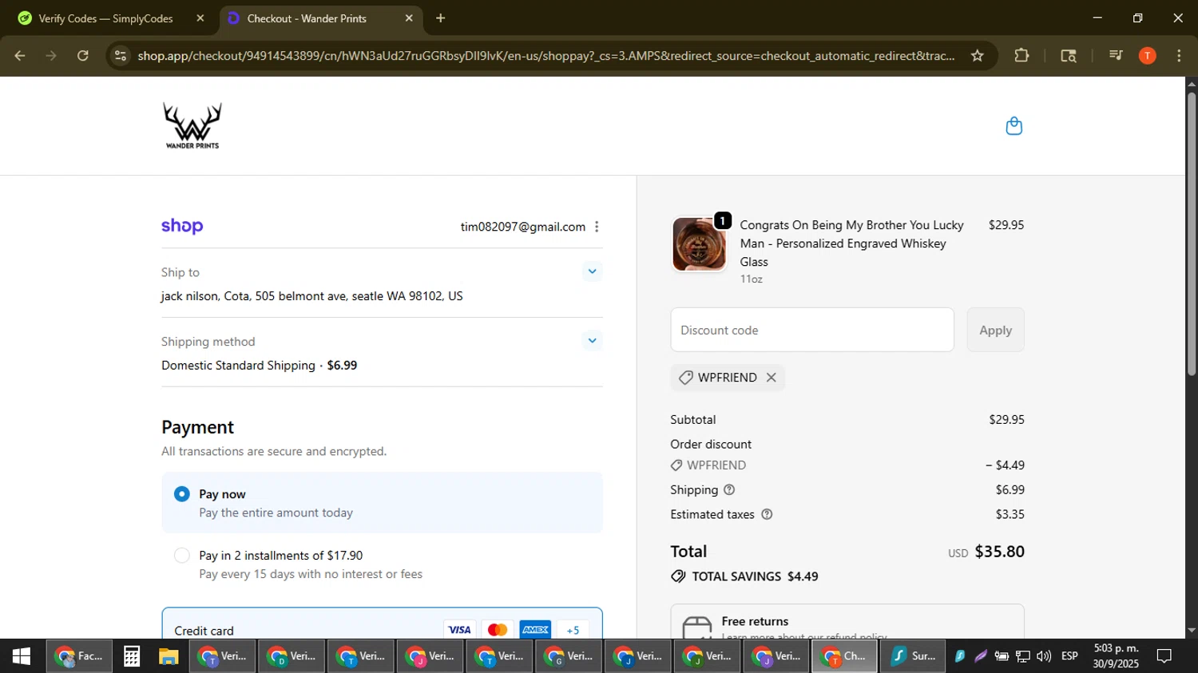Image resolution: width=1198 pixels, height=673 pixels.
Task: Select Pay in 2 installments option
Action: pos(182,556)
